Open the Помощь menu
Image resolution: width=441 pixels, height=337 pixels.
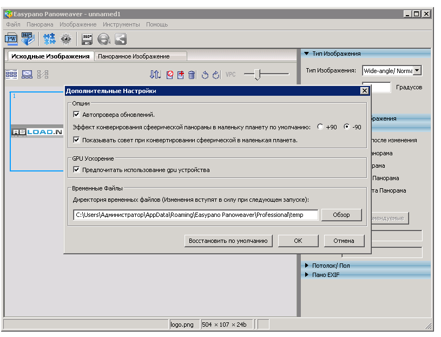(157, 24)
